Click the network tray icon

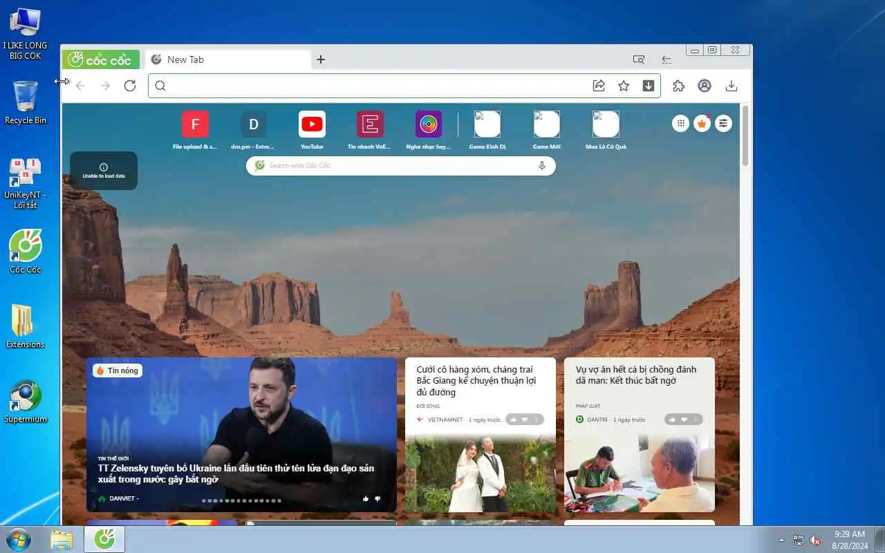point(799,540)
